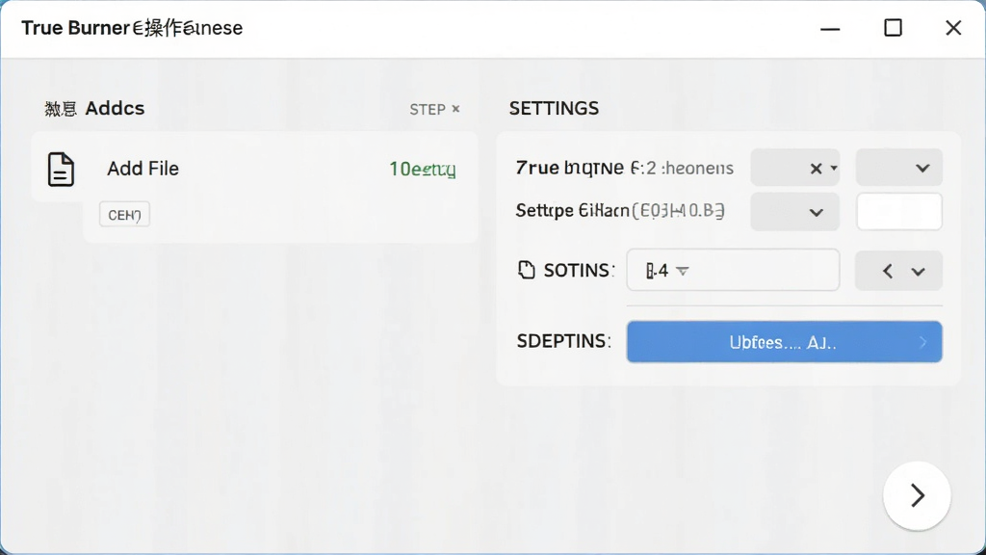This screenshot has height=555, width=986.
Task: Click the SDEPTINS label
Action: [x=563, y=341]
